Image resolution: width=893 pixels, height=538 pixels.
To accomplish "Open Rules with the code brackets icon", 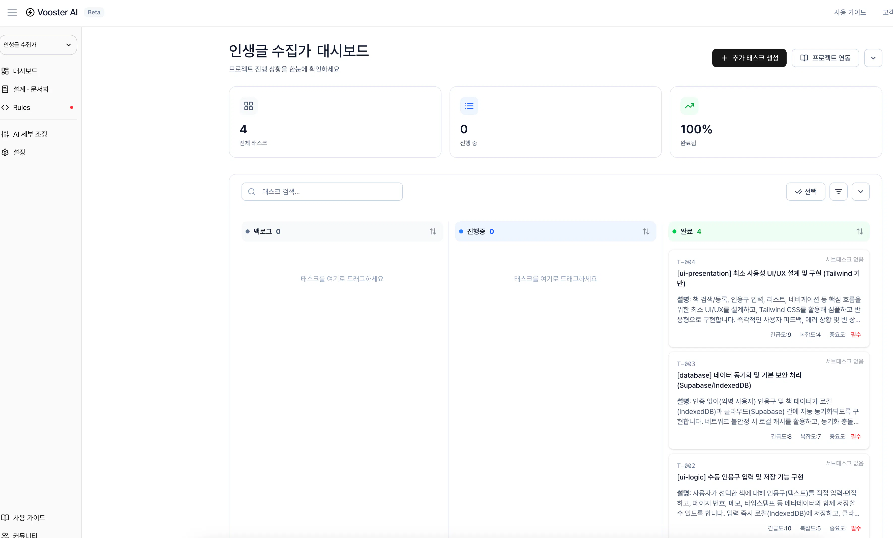I will [5, 107].
